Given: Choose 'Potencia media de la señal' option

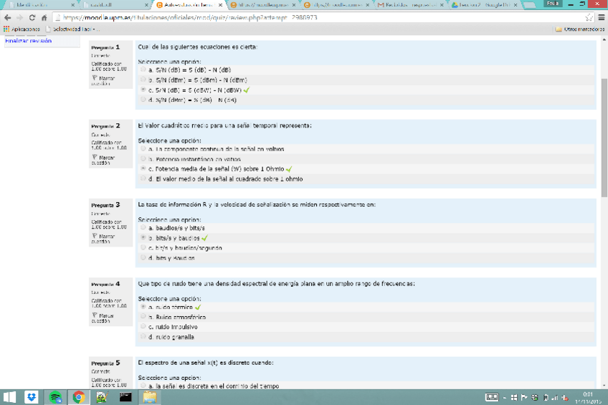Looking at the screenshot, I should click(x=143, y=168).
